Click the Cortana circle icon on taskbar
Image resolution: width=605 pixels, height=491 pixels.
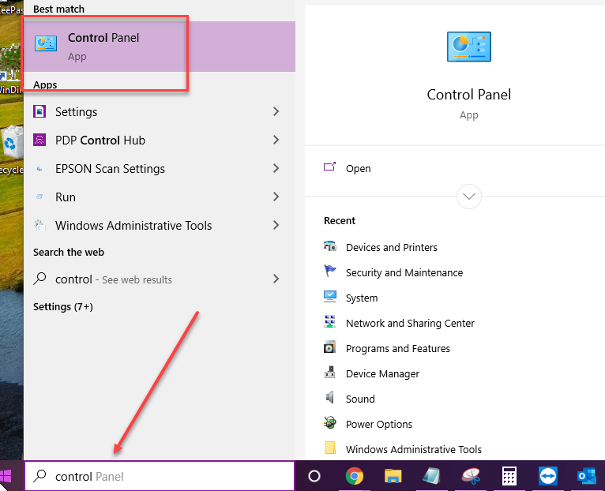pos(314,476)
